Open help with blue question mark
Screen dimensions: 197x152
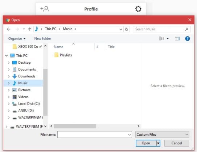coord(187,39)
